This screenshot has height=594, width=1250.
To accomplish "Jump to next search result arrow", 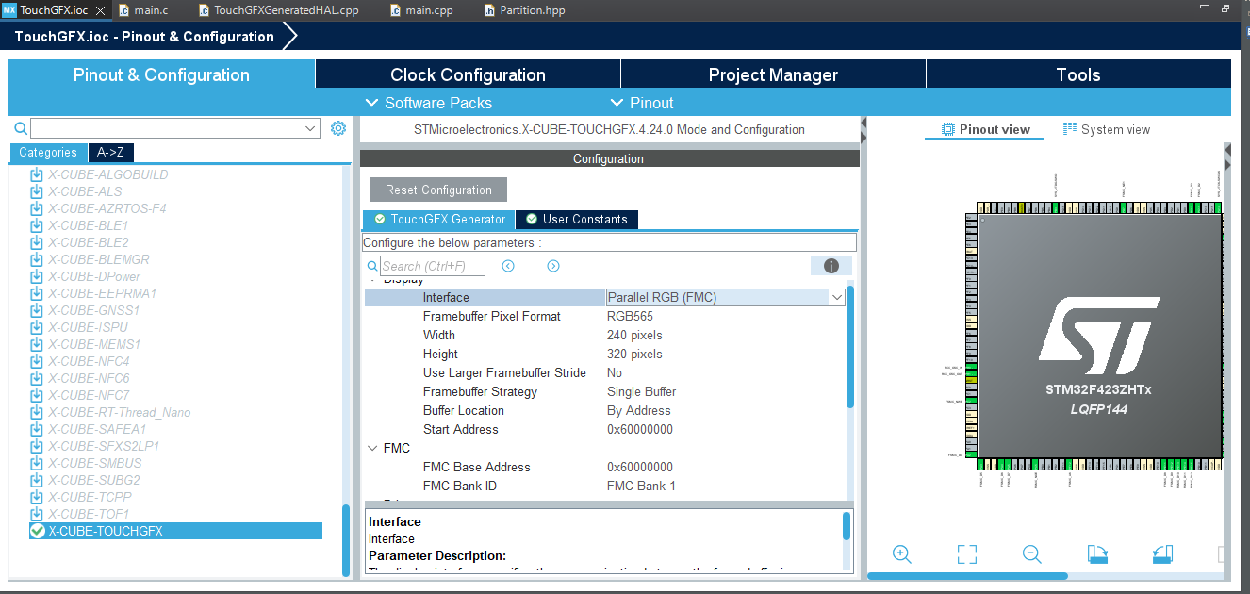I will click(x=552, y=266).
